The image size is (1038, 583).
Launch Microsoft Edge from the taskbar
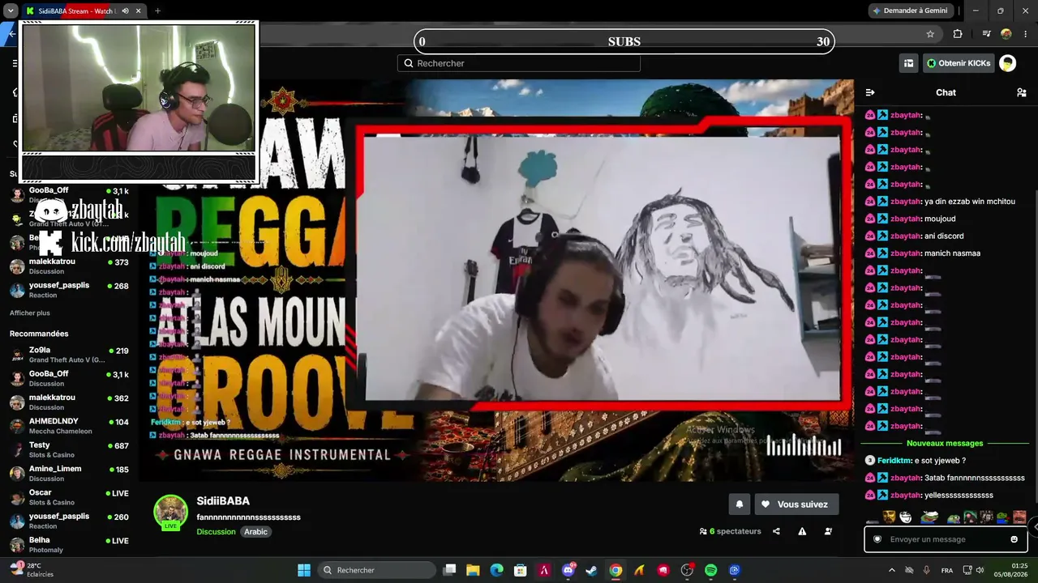[x=496, y=570]
